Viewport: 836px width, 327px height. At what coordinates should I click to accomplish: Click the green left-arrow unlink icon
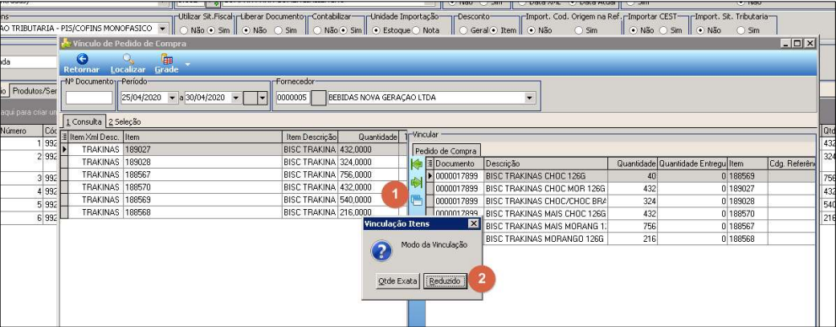point(417,164)
